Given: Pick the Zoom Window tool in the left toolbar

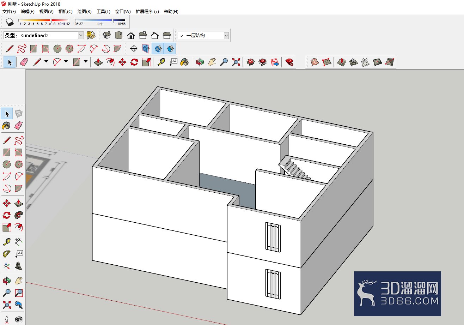Looking at the screenshot, I should [x=19, y=293].
